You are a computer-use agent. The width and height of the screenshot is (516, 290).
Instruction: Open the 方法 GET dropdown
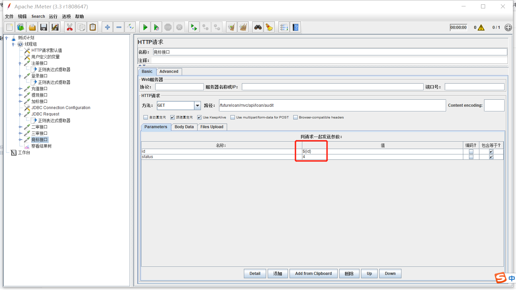pos(198,105)
